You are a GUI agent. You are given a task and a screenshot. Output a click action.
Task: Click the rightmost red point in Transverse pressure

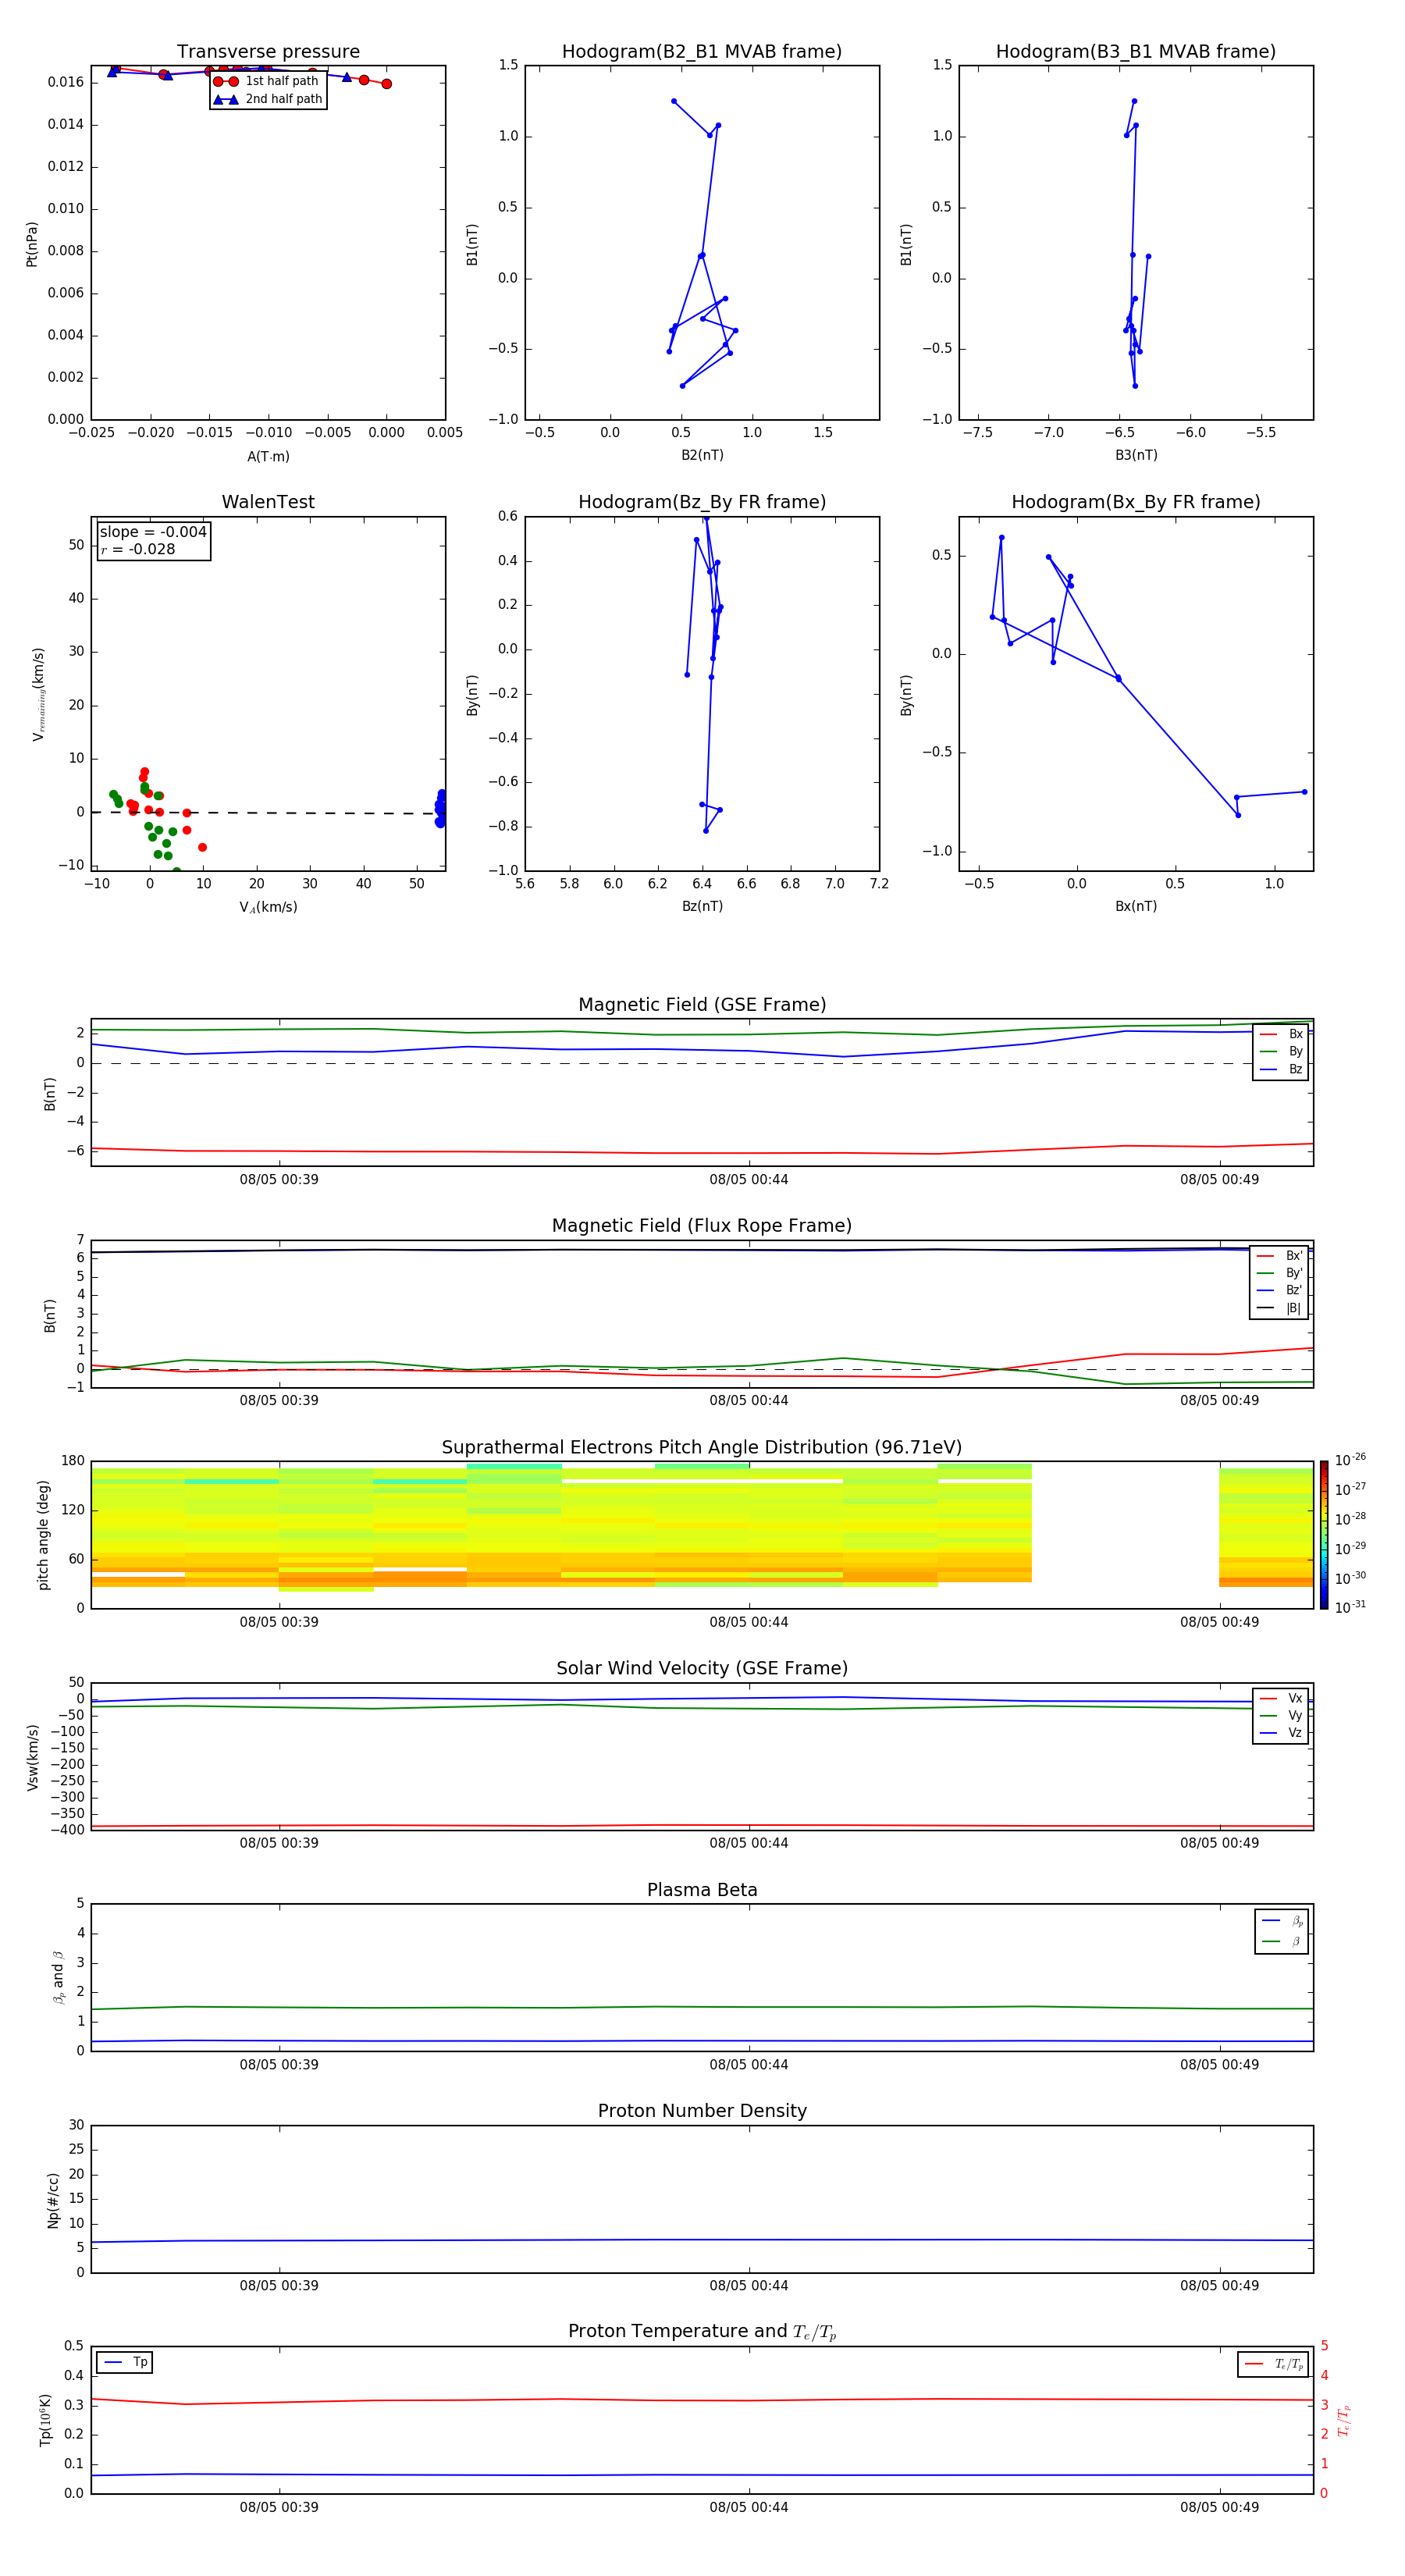[386, 84]
